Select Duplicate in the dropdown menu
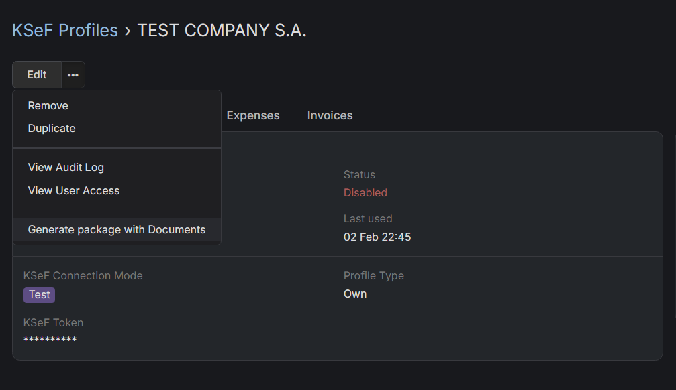Image resolution: width=676 pixels, height=390 pixels. (x=52, y=129)
